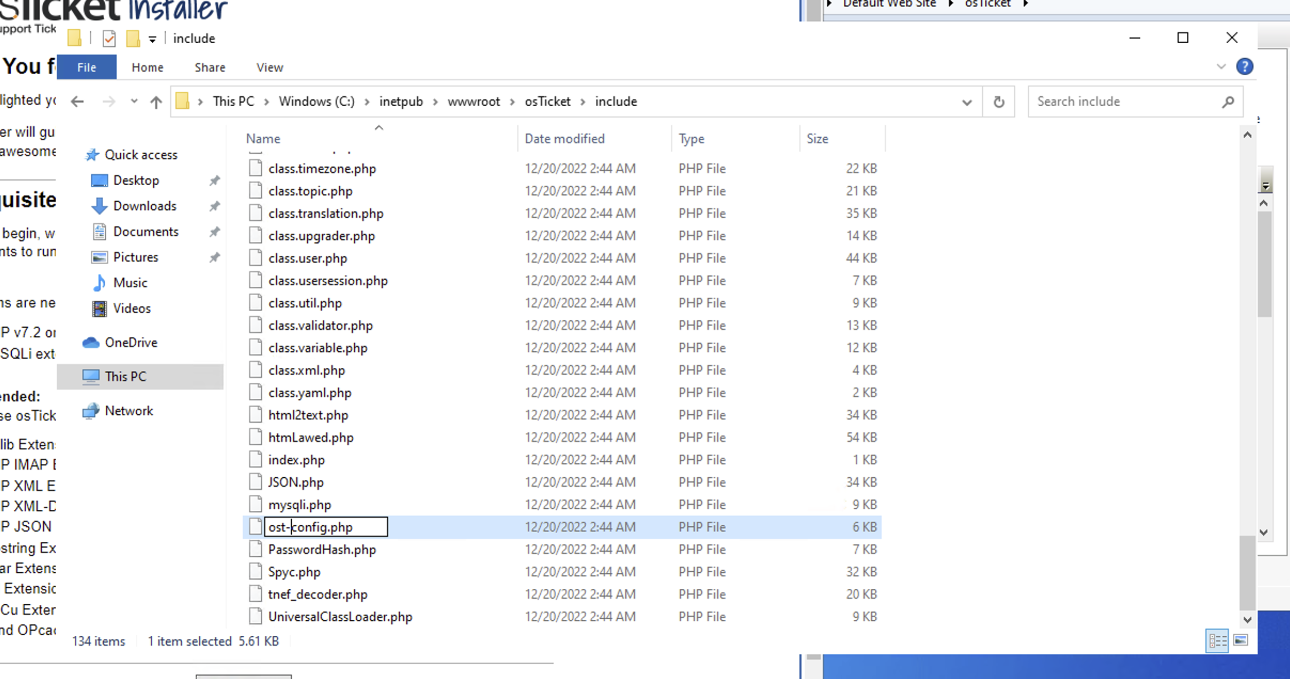The height and width of the screenshot is (679, 1290).
Task: Select class.user.php file
Action: click(x=307, y=257)
